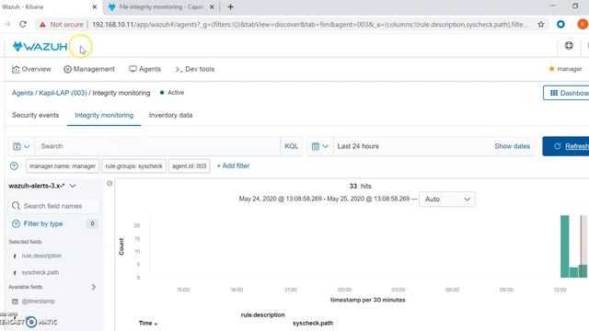Open the saved query menu
Viewport: 589px width, 331px height.
coord(21,146)
